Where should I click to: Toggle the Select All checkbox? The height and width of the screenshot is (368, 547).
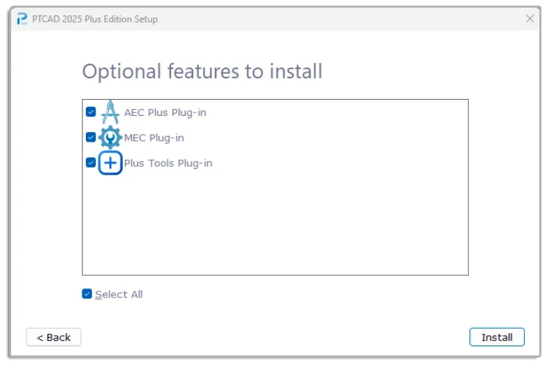[x=87, y=294]
